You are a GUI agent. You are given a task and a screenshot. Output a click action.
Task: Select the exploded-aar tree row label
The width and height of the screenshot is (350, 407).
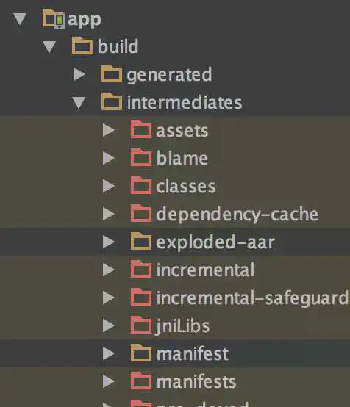(x=215, y=242)
